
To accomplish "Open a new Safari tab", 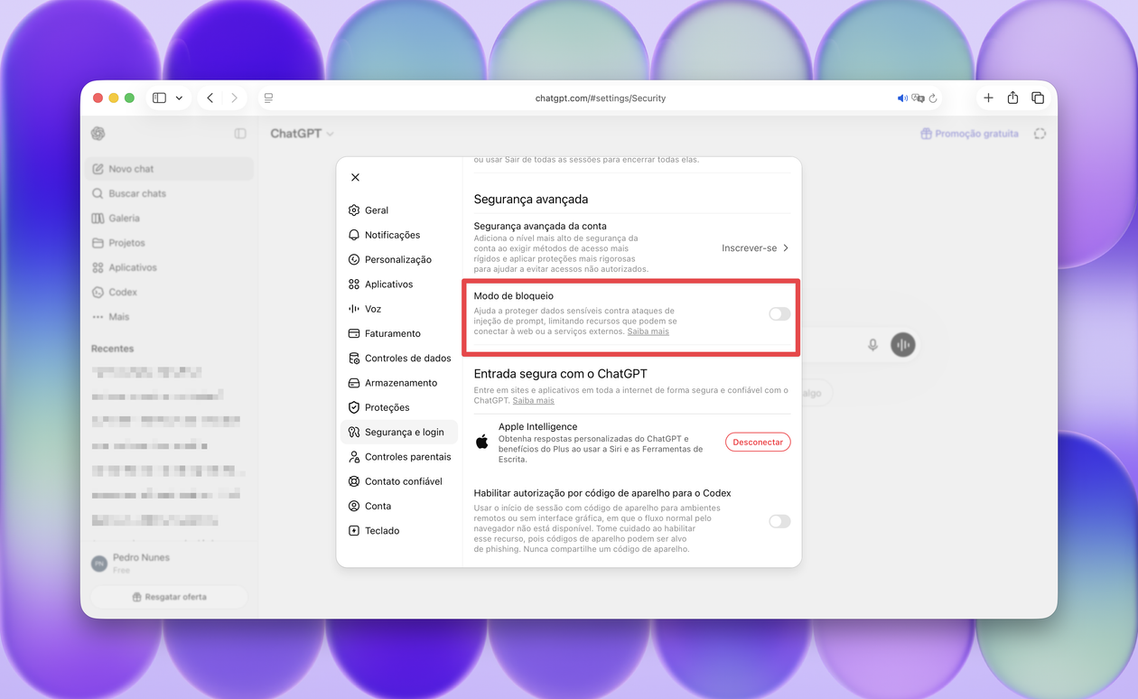I will point(988,98).
